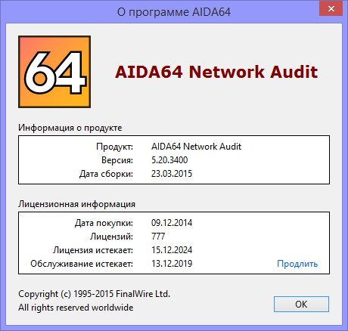
Task: Click the large AIDA64 Network Audit heading
Action: point(216,72)
